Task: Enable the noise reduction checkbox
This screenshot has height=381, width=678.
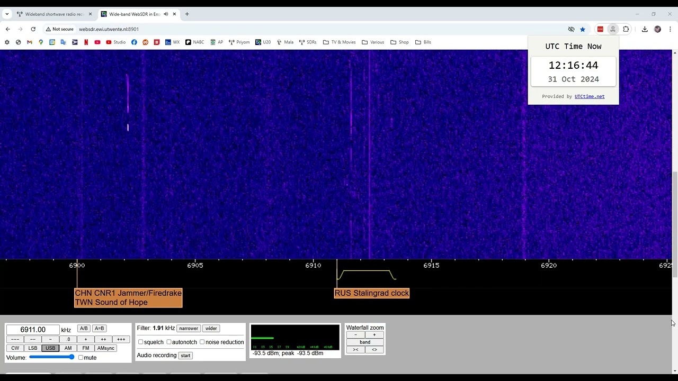Action: 202,342
